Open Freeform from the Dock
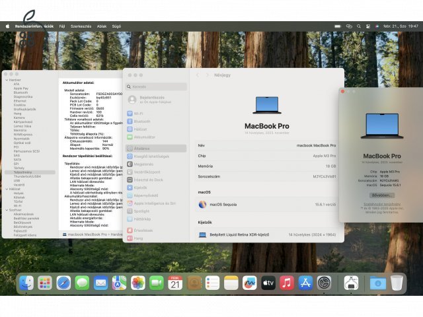Viewport: 423px width, 317px height. pyautogui.click(x=250, y=283)
